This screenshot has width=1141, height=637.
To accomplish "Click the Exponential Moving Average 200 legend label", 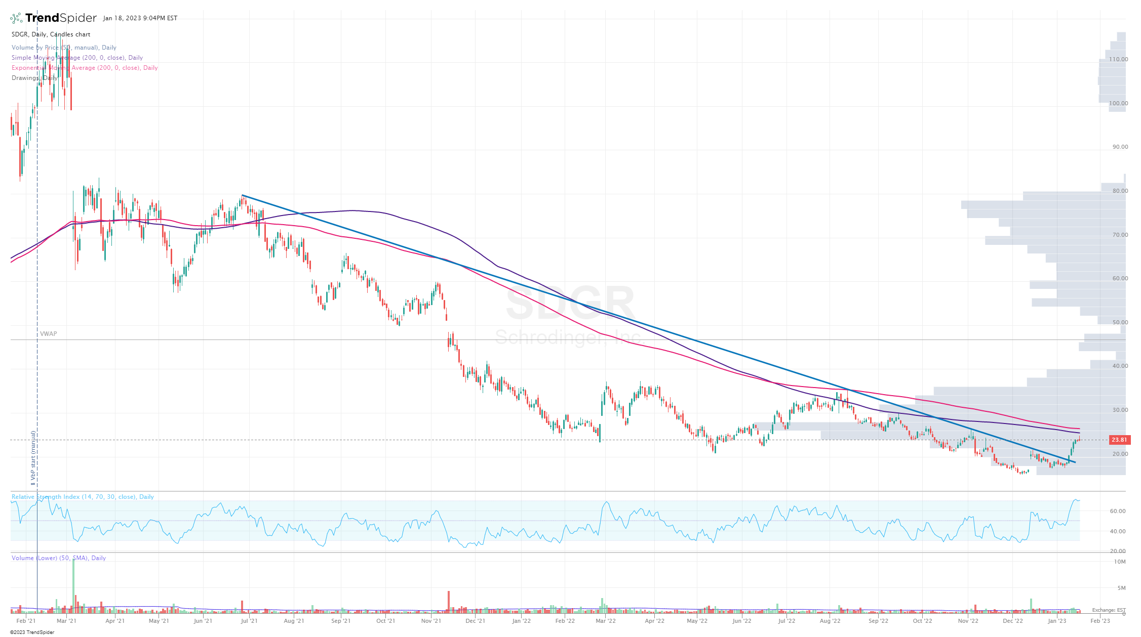I will pyautogui.click(x=85, y=68).
